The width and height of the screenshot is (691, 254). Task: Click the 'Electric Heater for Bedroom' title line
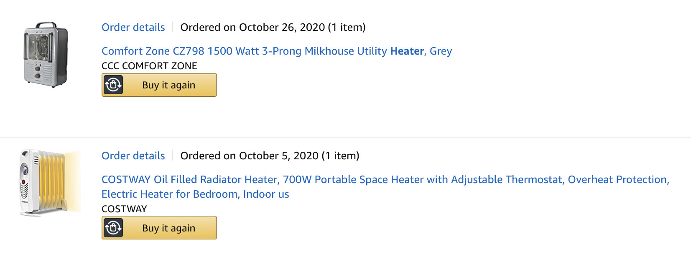pos(195,194)
